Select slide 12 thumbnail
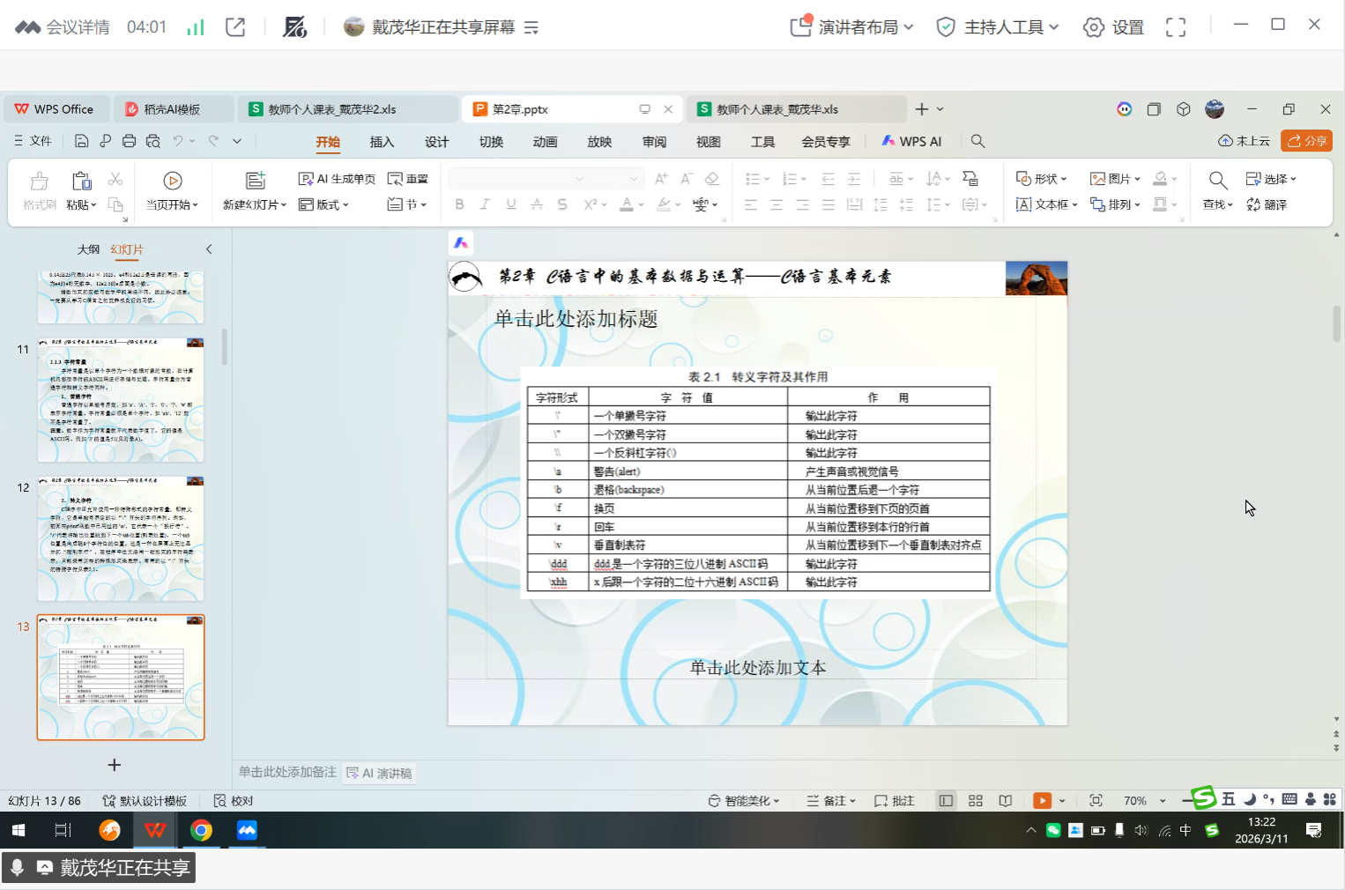 point(121,538)
